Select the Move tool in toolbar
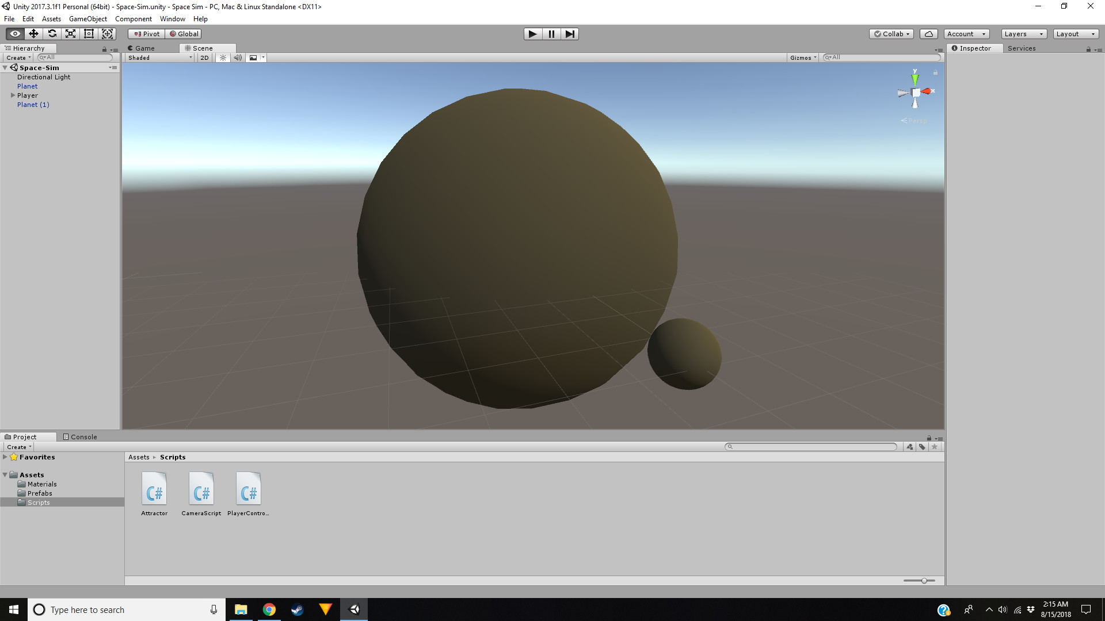This screenshot has height=621, width=1105. pos(33,34)
